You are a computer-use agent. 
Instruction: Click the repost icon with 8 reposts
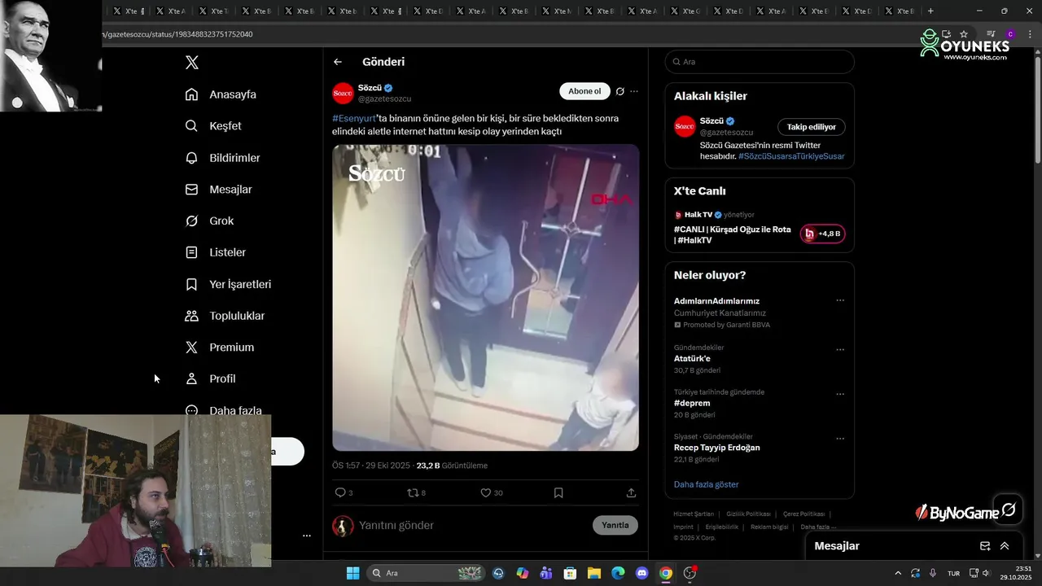click(x=413, y=492)
